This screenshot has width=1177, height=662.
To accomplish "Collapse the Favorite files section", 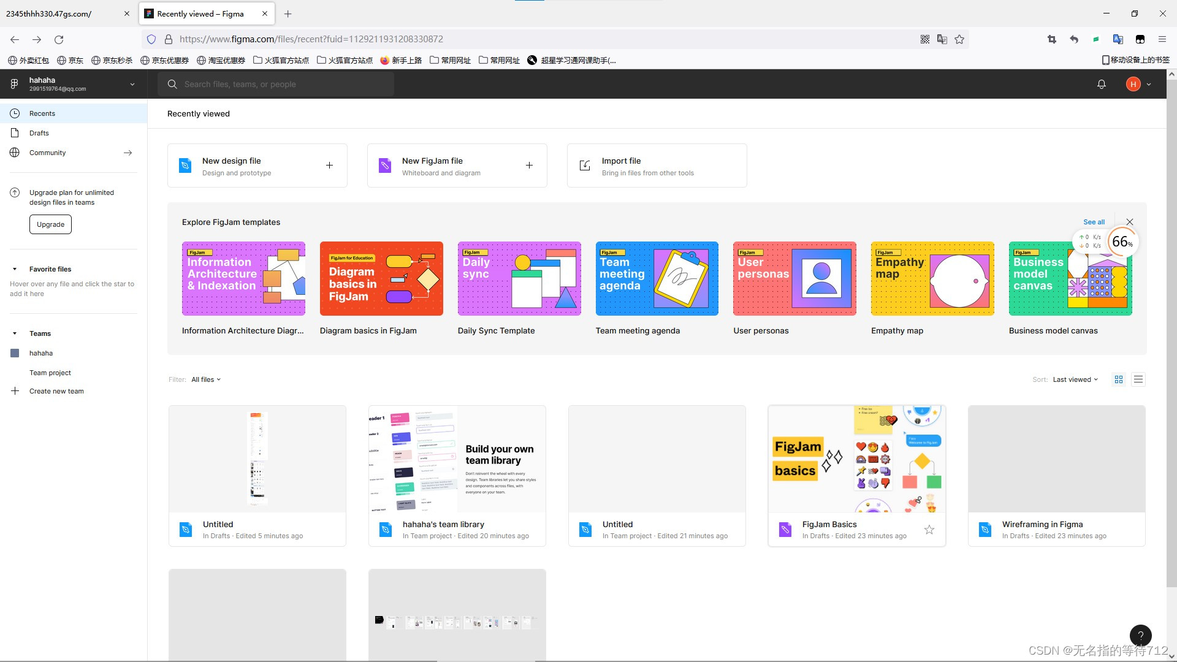I will click(x=15, y=269).
